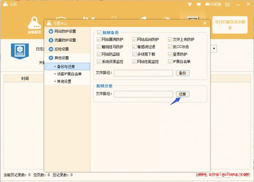Select 备份与还原 sub-item
Image resolution: width=254 pixels, height=182 pixels.
(67, 67)
